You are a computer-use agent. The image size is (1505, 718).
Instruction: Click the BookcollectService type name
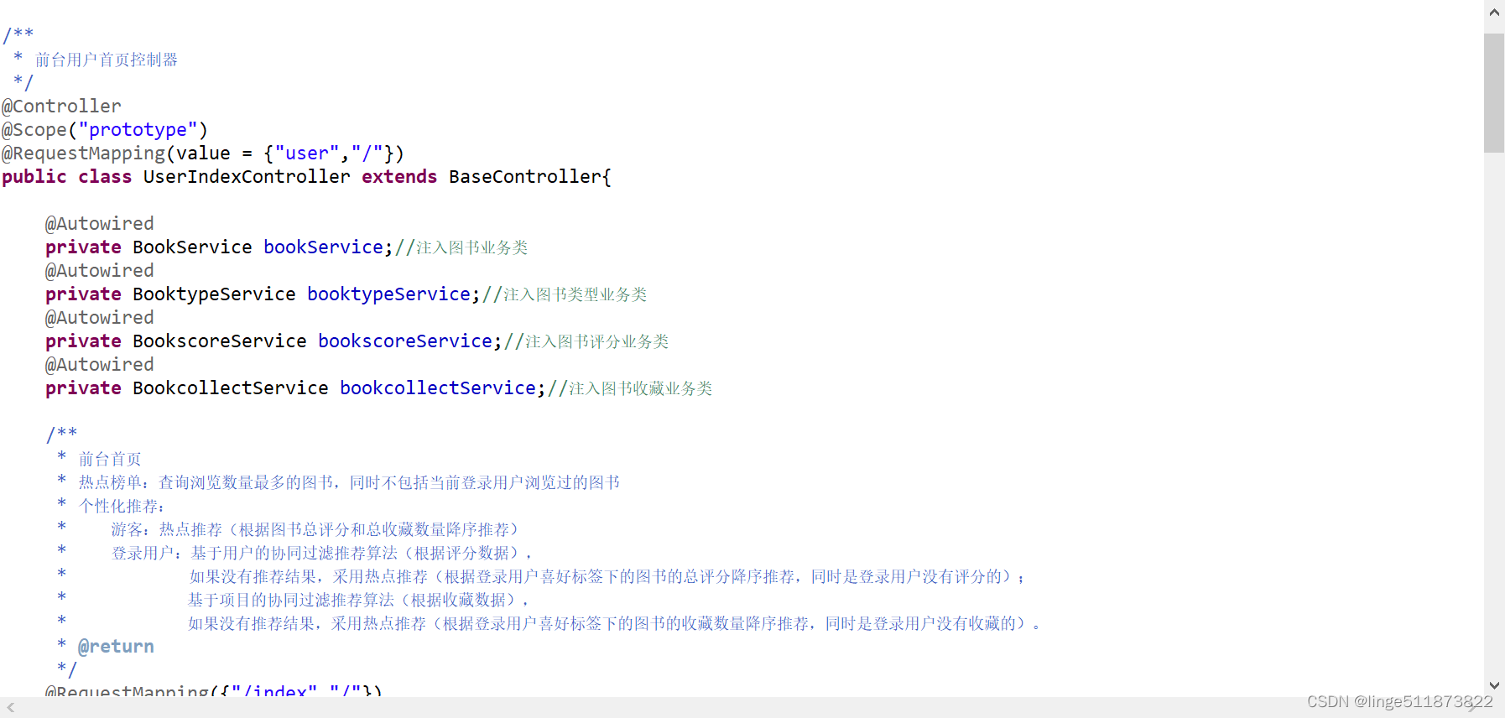(231, 388)
